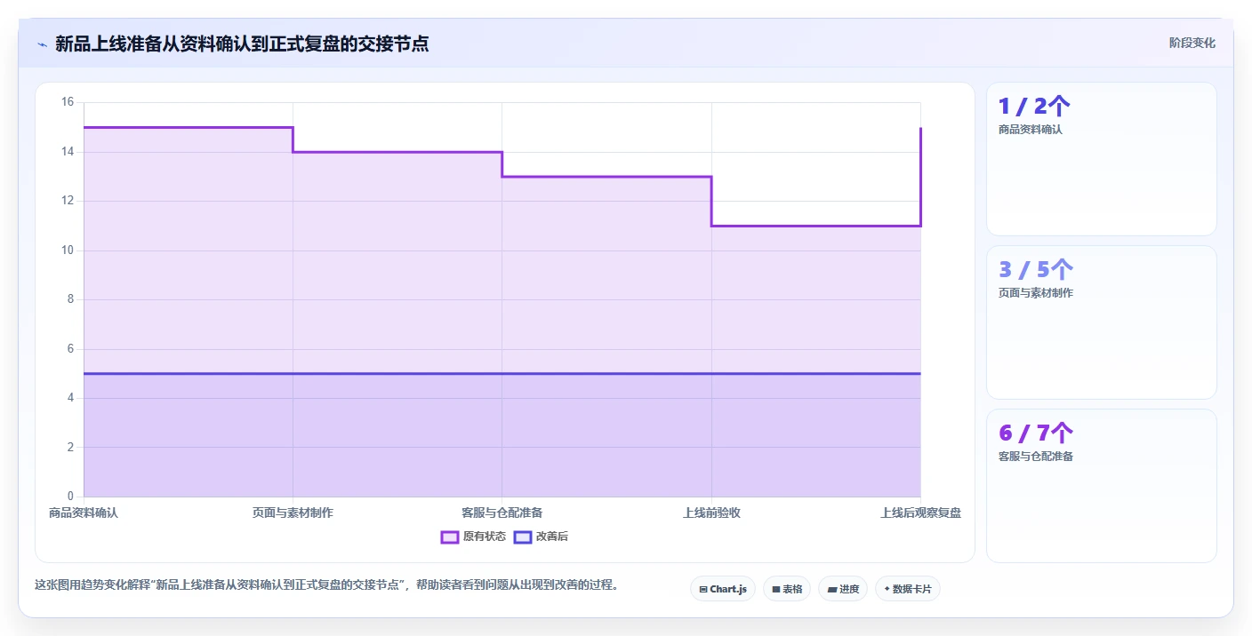Open the 6 / 7个 客服与仓配准备 card
1252x636 pixels.
point(1102,486)
